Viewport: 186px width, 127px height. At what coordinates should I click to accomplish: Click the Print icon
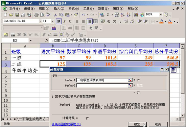(36, 15)
